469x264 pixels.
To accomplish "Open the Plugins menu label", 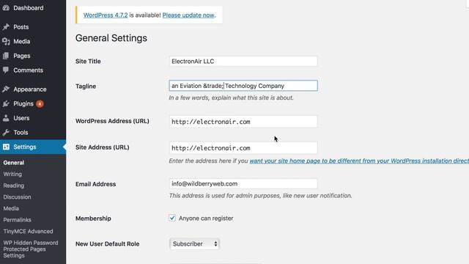I will point(23,103).
